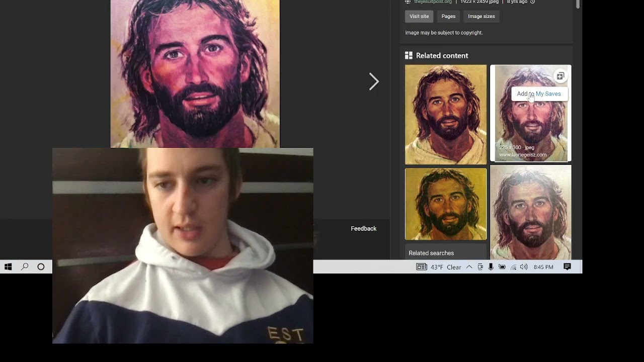Show hidden system tray icons

pos(469,267)
